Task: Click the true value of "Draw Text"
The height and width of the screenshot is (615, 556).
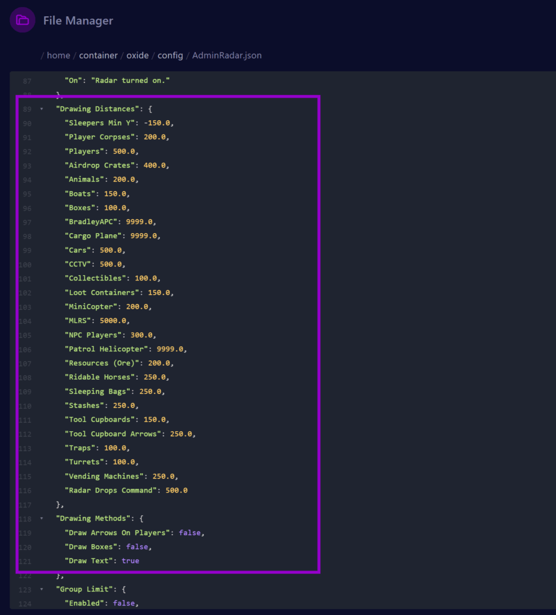Action: (x=130, y=561)
